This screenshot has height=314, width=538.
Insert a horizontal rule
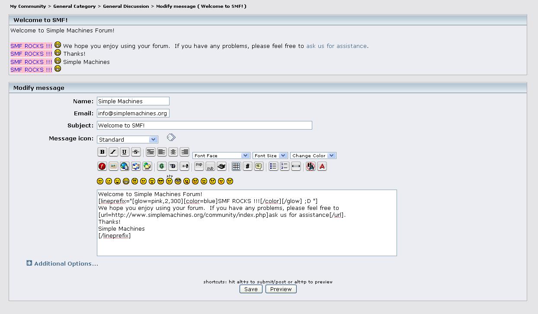coord(296,166)
